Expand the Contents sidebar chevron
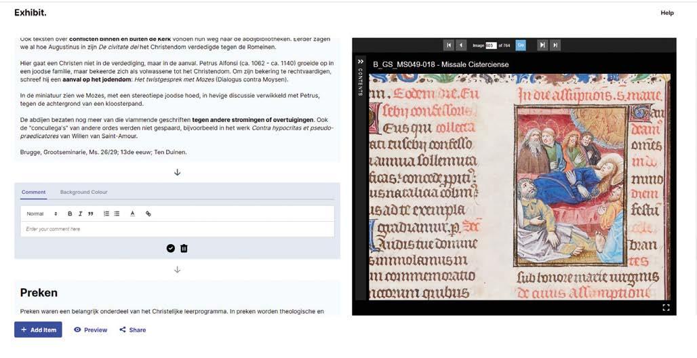Image resolution: width=697 pixels, height=358 pixels. tap(361, 62)
